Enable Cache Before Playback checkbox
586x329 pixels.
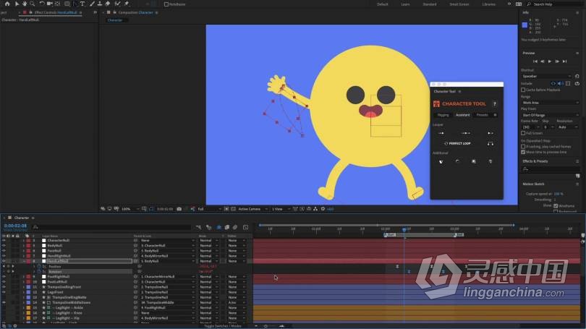pyautogui.click(x=524, y=90)
